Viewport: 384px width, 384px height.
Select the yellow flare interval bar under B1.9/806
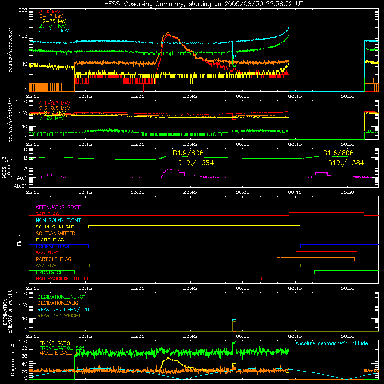click(171, 168)
